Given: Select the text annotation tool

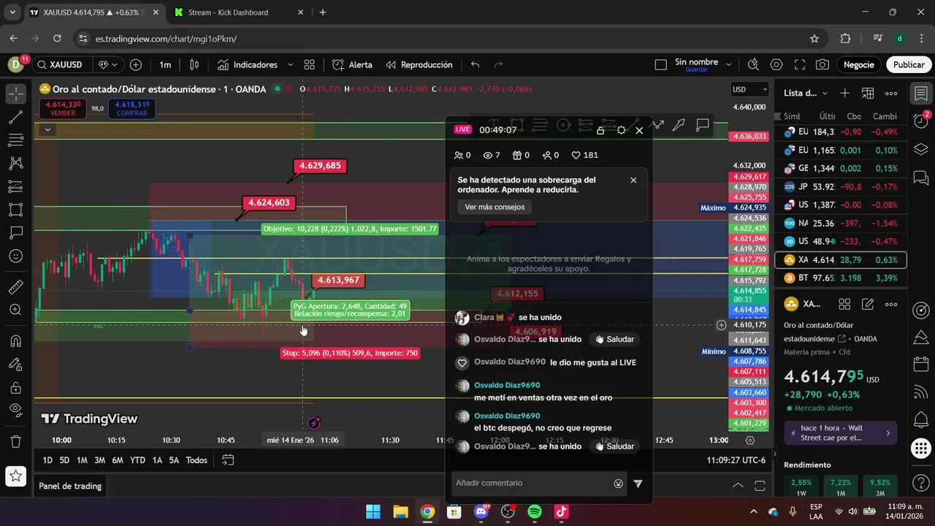Looking at the screenshot, I should tap(15, 233).
